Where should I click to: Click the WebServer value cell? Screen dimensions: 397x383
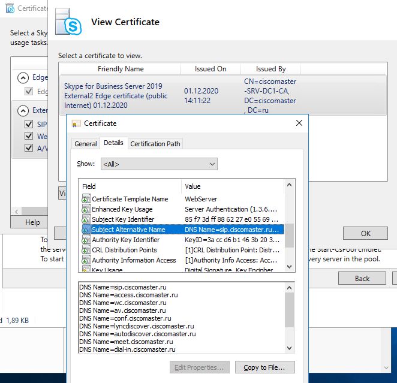click(x=201, y=199)
